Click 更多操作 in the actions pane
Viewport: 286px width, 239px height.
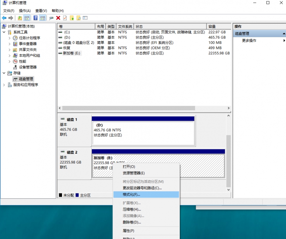tap(249, 41)
